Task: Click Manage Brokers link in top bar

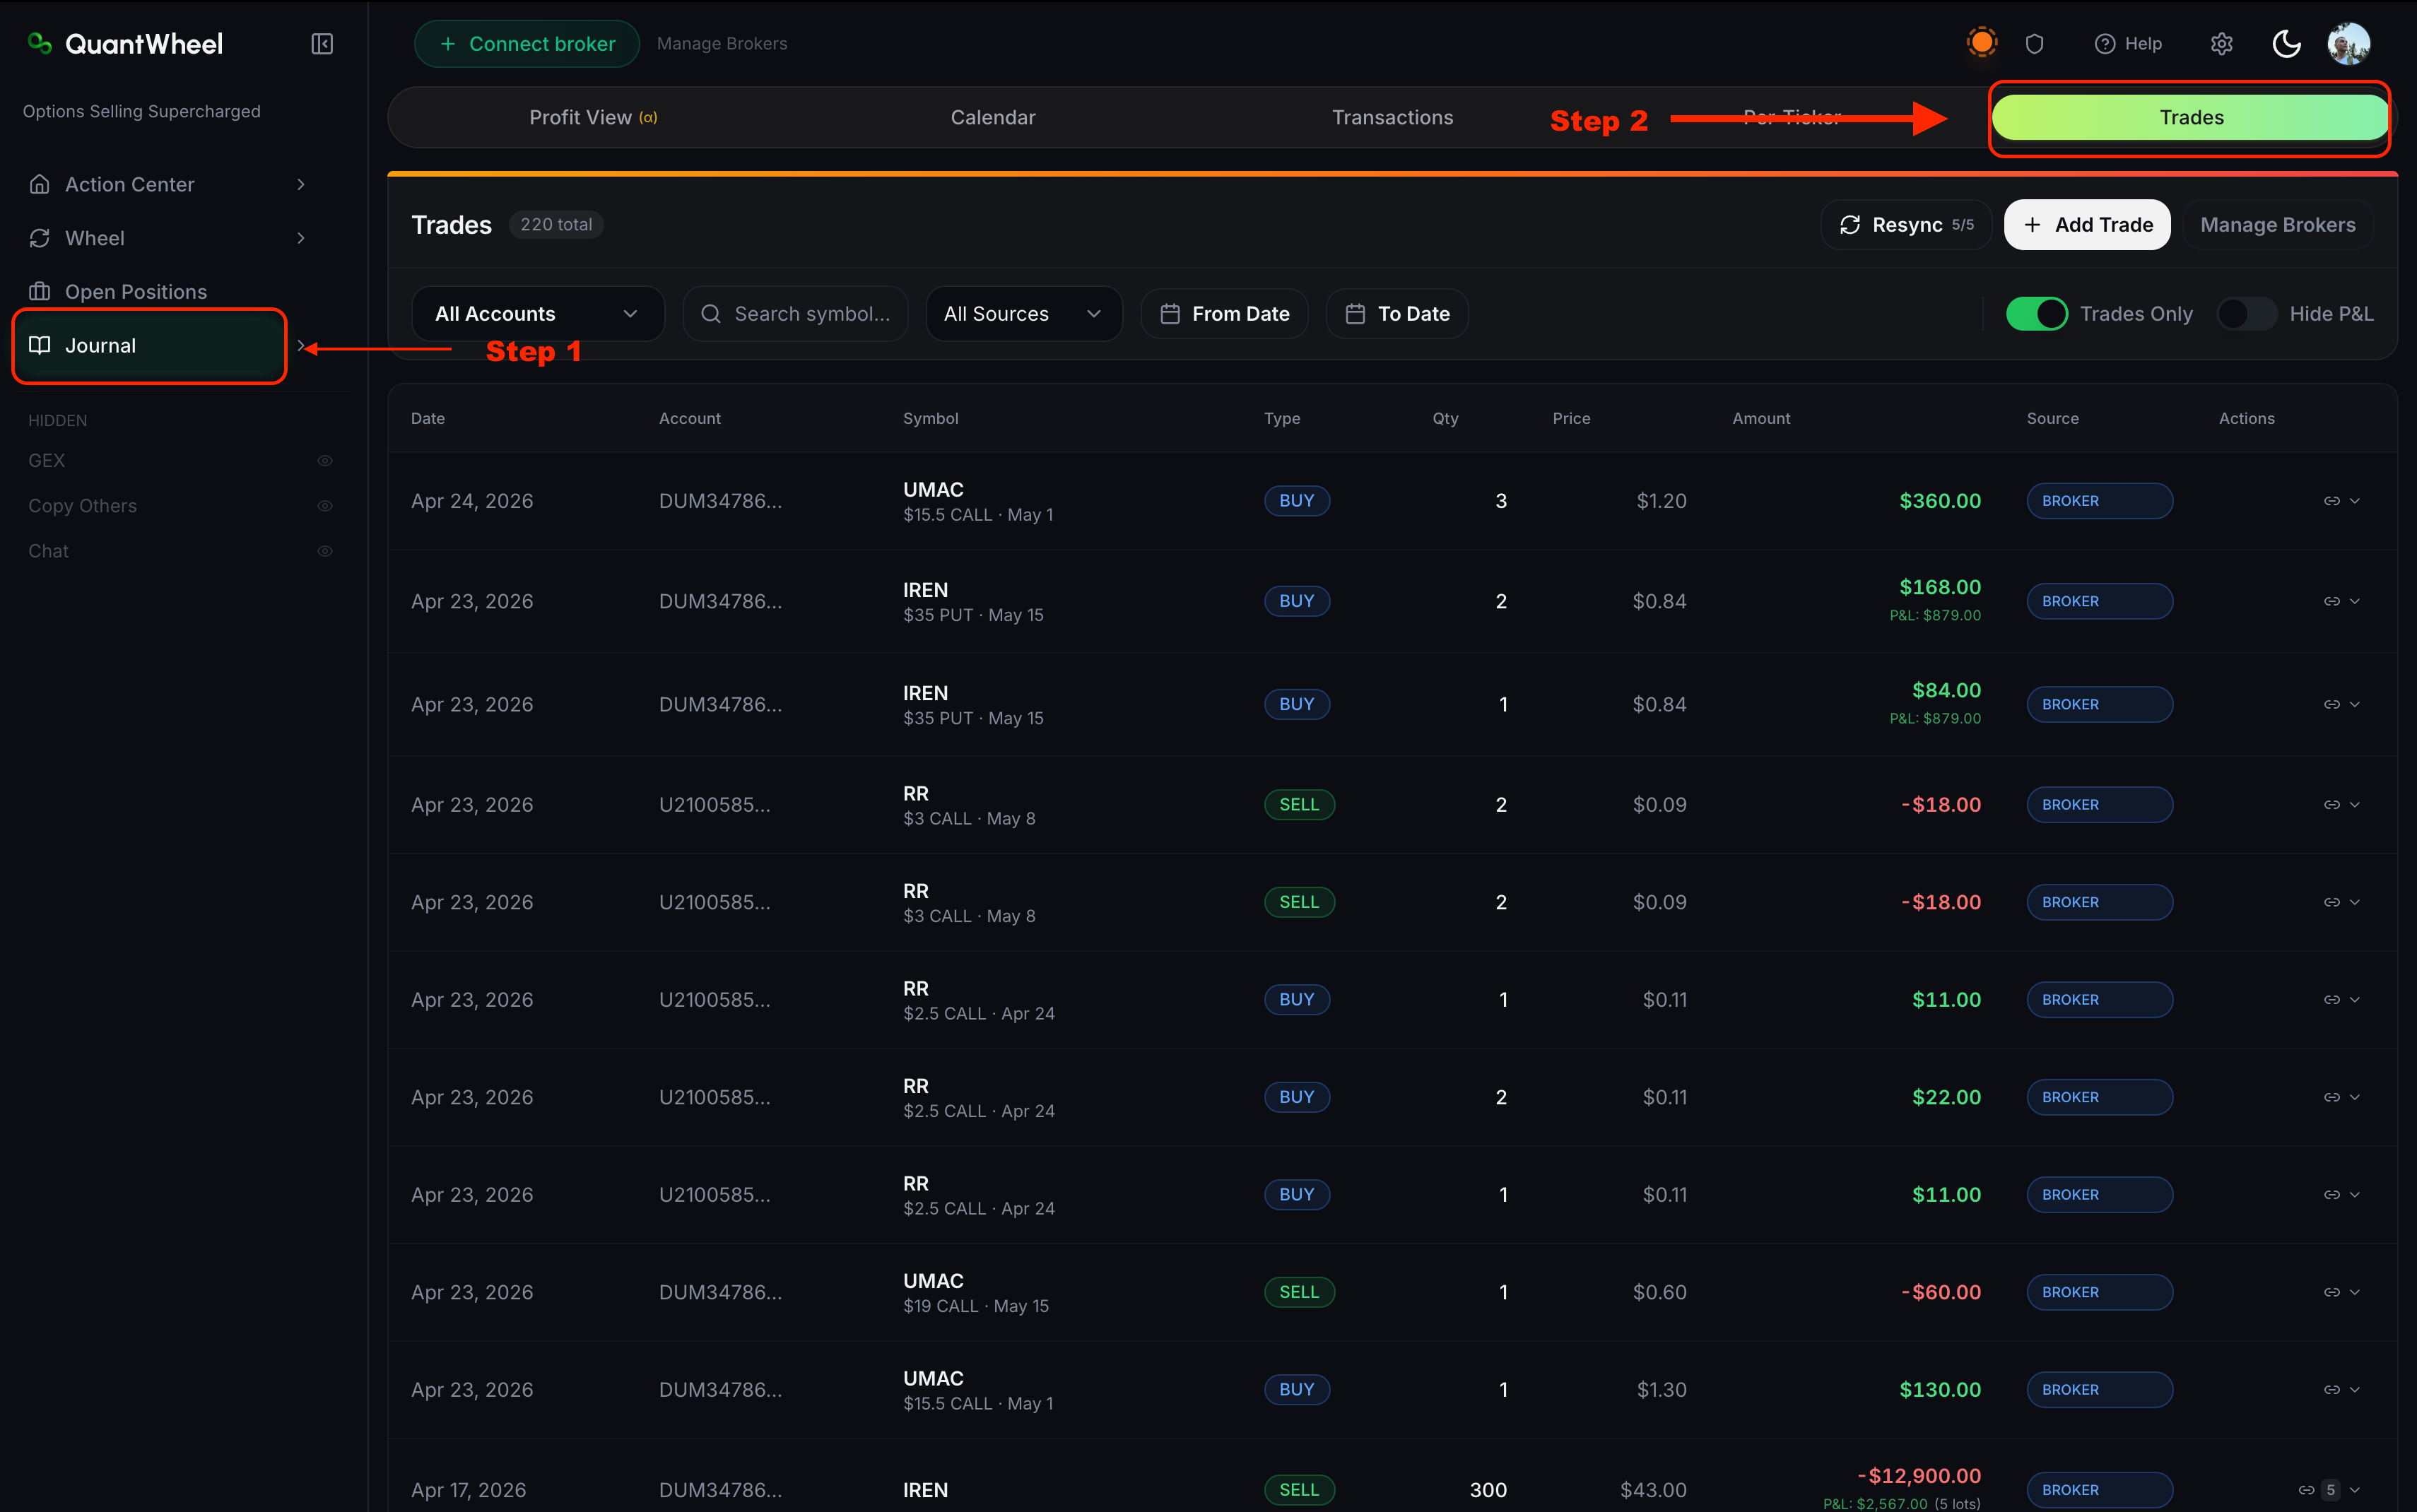Action: coord(722,44)
